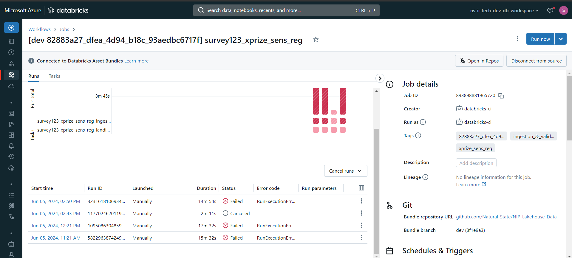Click the xprize_sens_reg tag

tap(475, 148)
